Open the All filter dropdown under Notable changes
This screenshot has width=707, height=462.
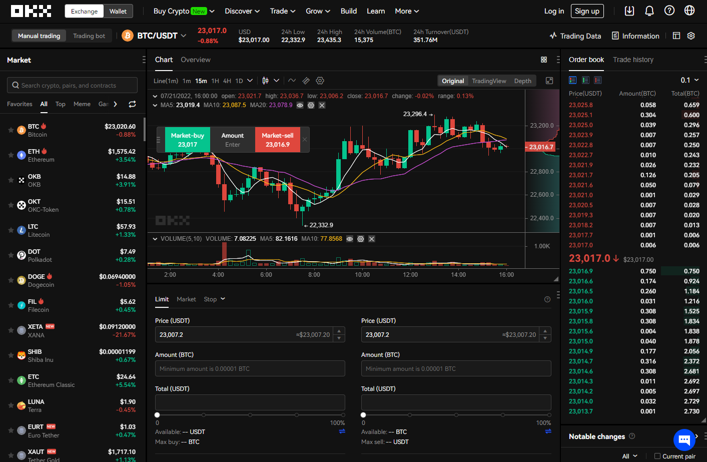630,456
